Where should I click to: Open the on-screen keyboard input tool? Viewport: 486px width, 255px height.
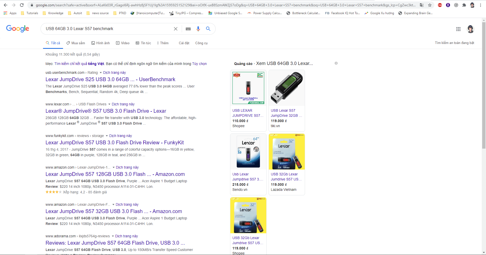pyautogui.click(x=188, y=29)
